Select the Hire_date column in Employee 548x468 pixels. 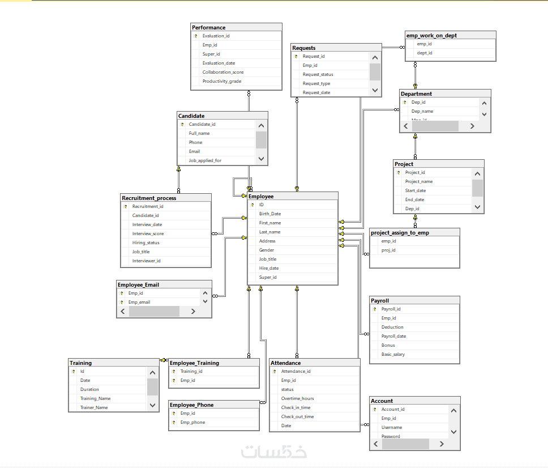click(293, 268)
